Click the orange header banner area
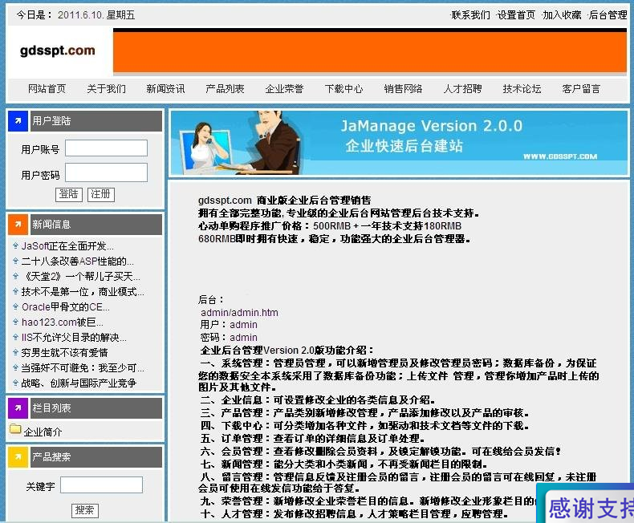This screenshot has width=634, height=523. [x=370, y=51]
